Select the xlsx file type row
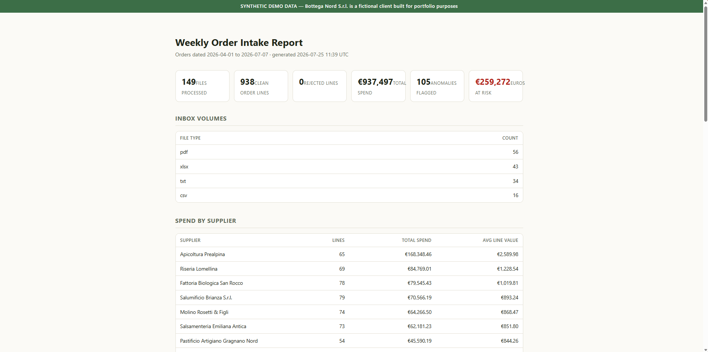This screenshot has width=708, height=352. pyautogui.click(x=349, y=166)
